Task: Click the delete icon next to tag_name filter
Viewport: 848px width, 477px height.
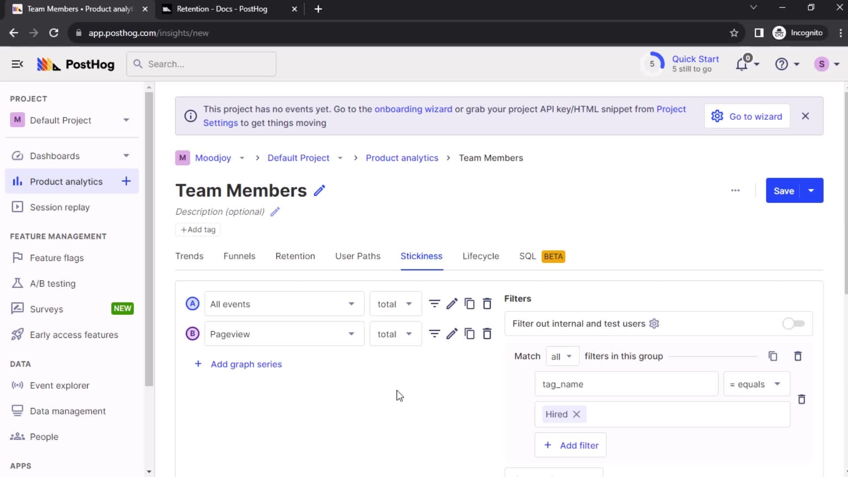Action: click(802, 399)
